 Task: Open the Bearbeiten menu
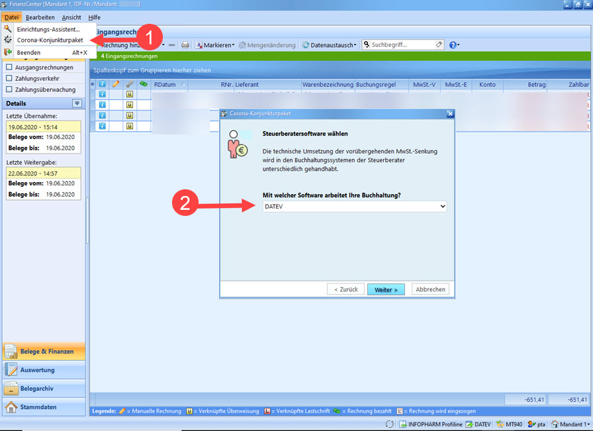pos(40,17)
